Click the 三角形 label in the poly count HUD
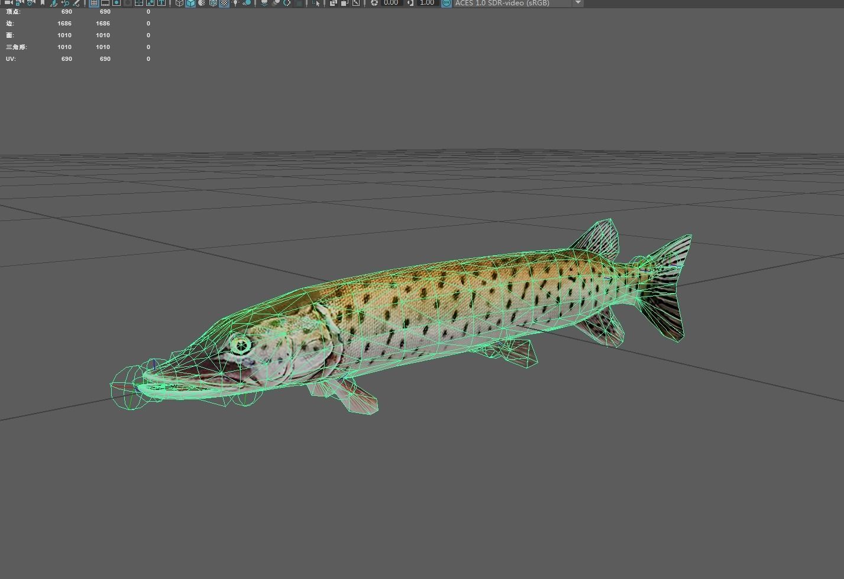Screen dimensions: 844x579 click(17, 47)
